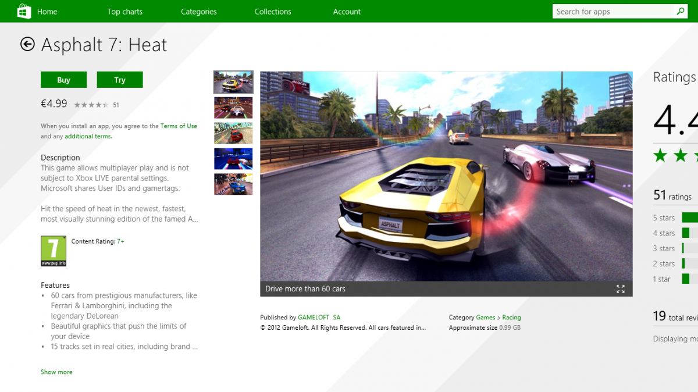Select the fifth screenshot thumbnail
698x392 pixels.
click(233, 184)
